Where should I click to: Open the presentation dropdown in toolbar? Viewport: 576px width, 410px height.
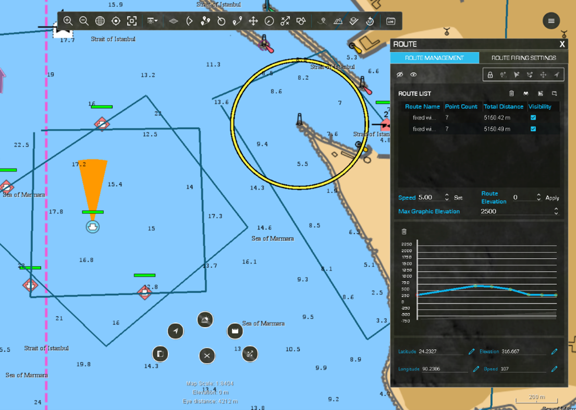point(152,21)
